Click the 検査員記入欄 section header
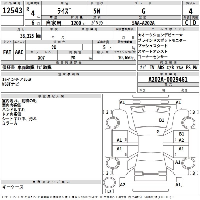 click(x=51, y=96)
